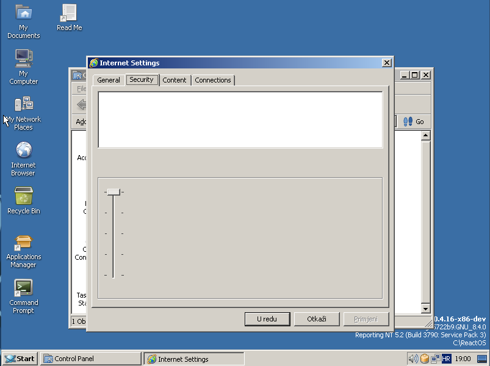Switch to the Content tab
This screenshot has width=490, height=366.
pyautogui.click(x=175, y=80)
